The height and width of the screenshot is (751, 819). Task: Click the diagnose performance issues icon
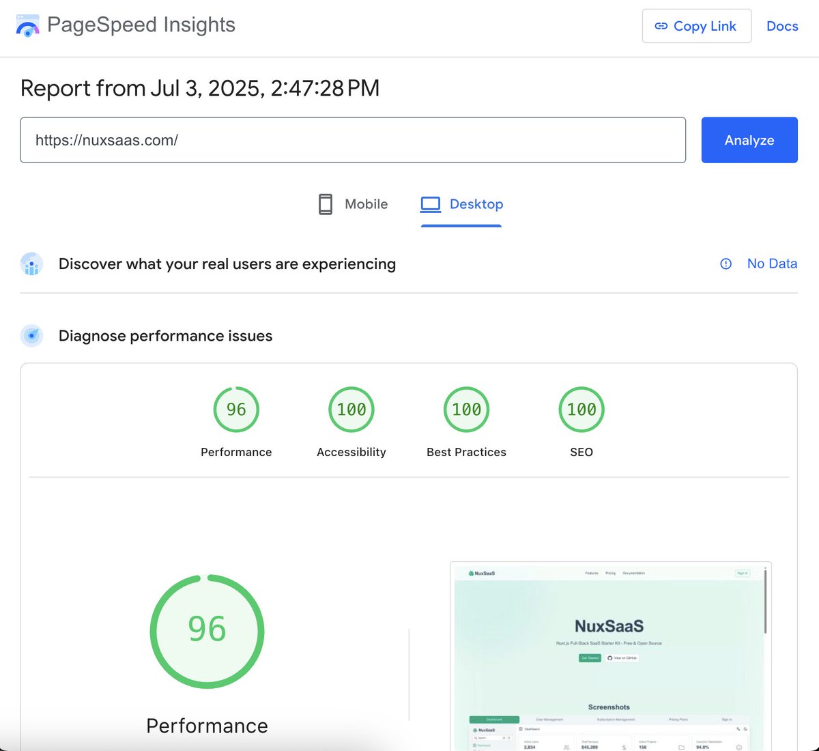pos(31,335)
